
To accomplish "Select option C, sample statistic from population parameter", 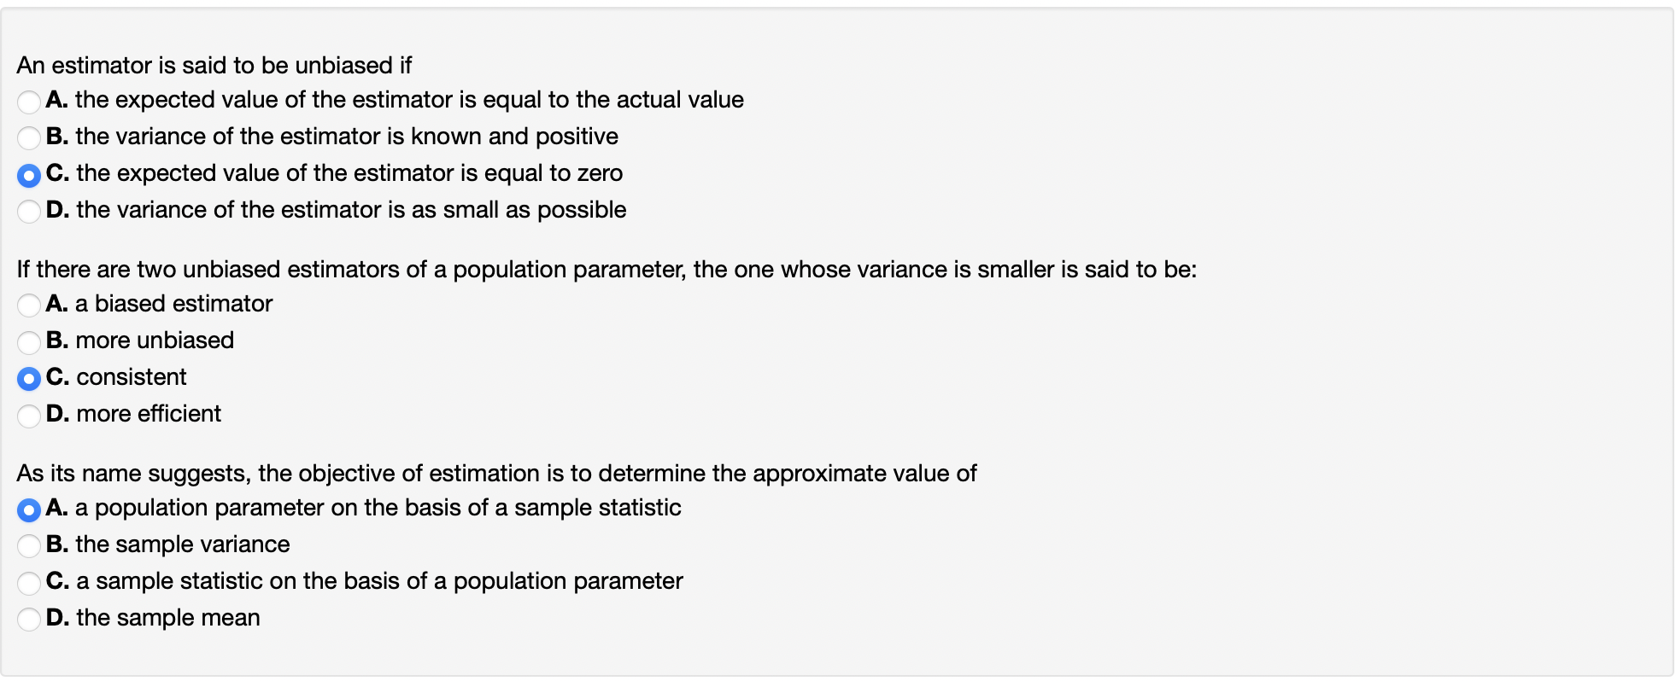I will [28, 582].
